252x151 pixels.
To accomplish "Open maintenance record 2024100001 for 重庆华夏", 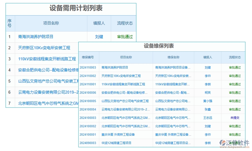I will (88, 134).
